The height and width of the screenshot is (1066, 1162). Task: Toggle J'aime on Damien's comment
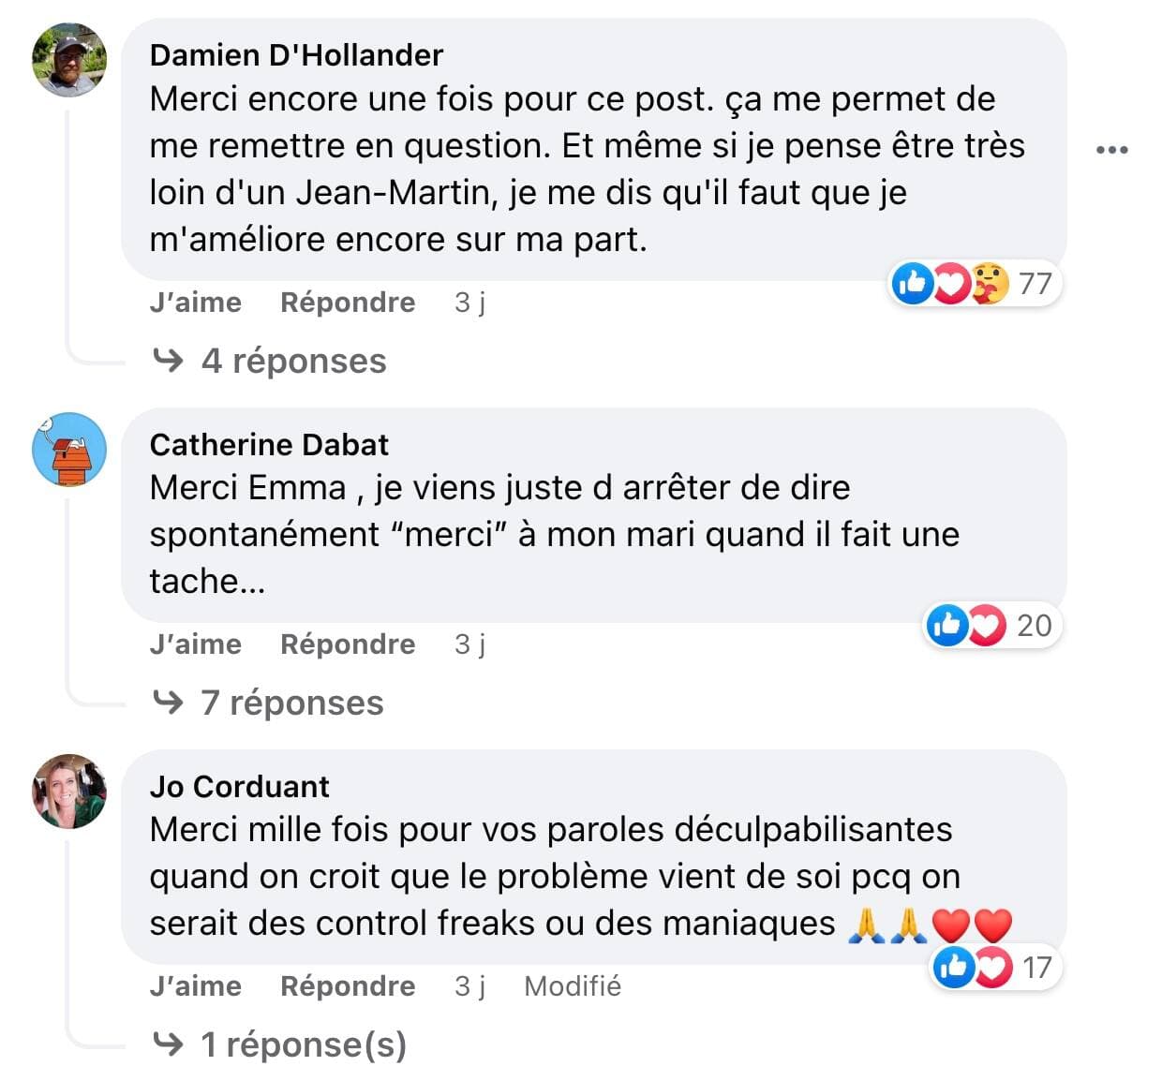pos(195,303)
